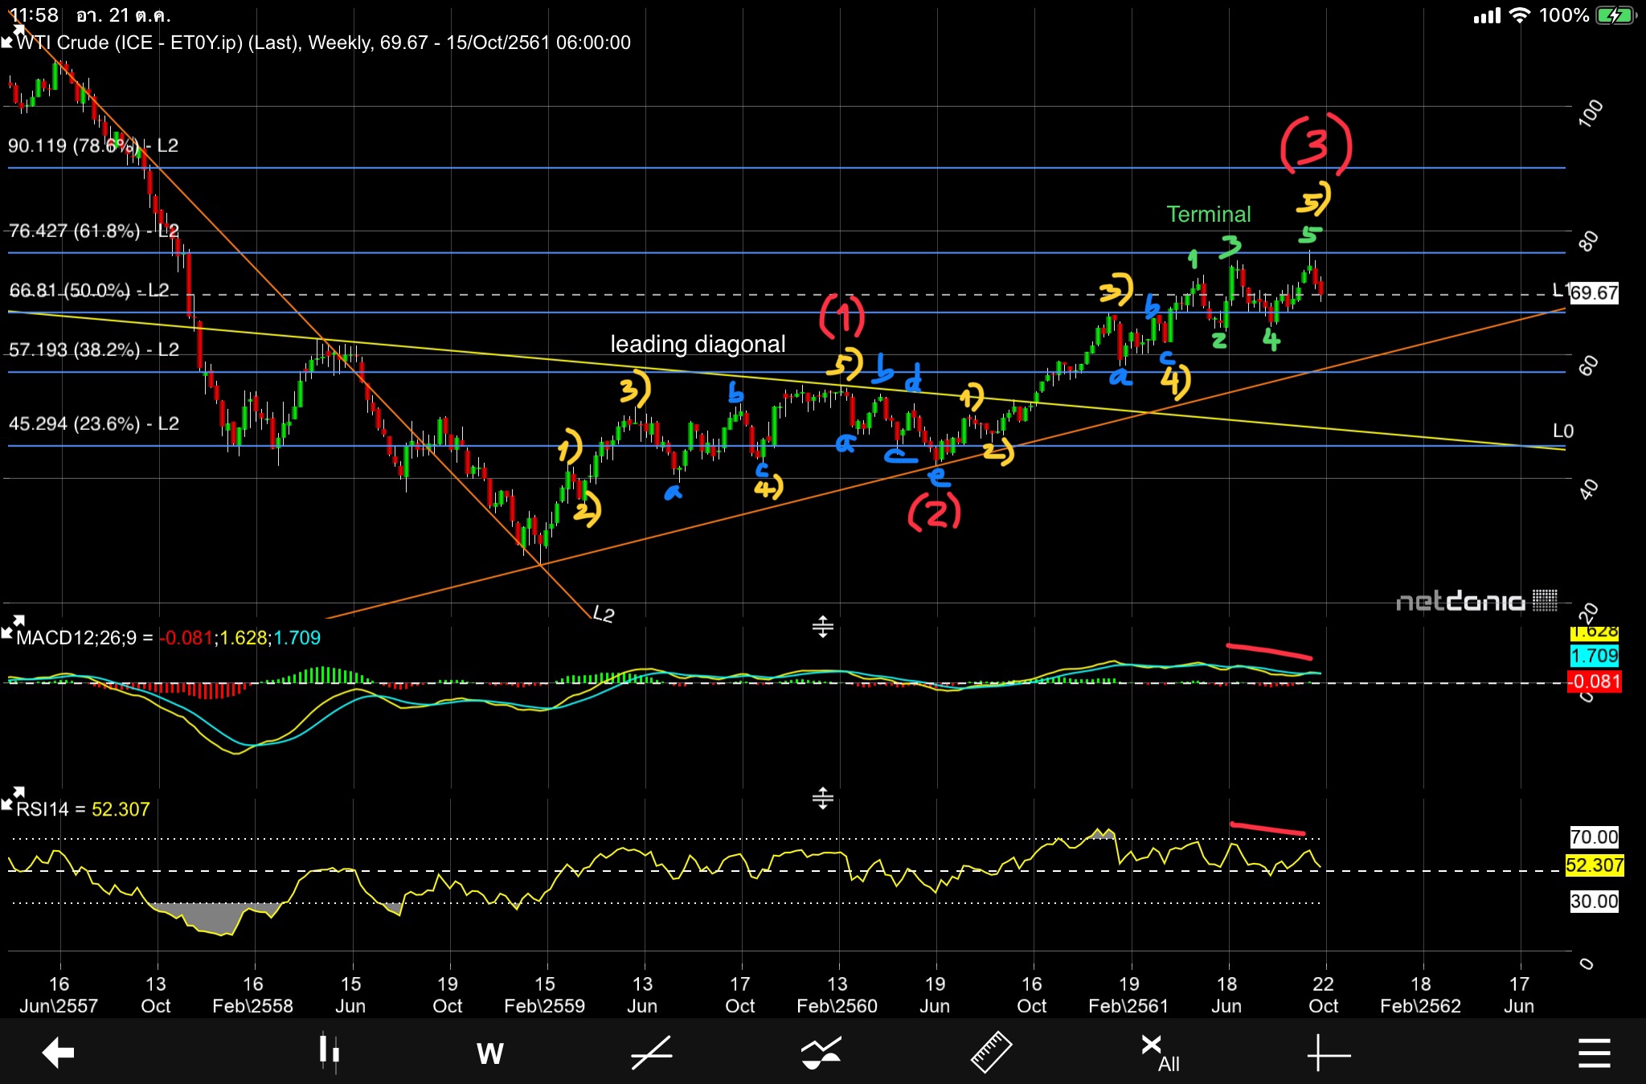This screenshot has width=1646, height=1084.
Task: Expand the MACD indicator panel
Action: [x=14, y=626]
